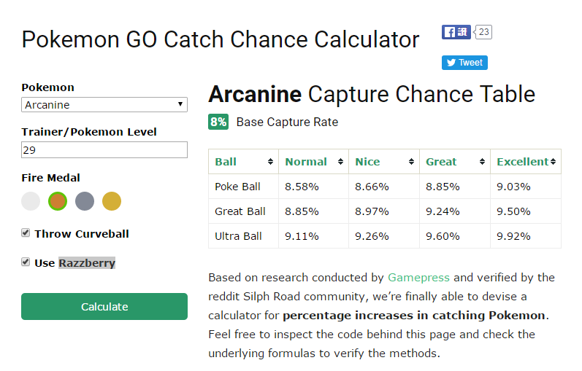Sort table by the Ball column
The height and width of the screenshot is (371, 582).
click(243, 162)
